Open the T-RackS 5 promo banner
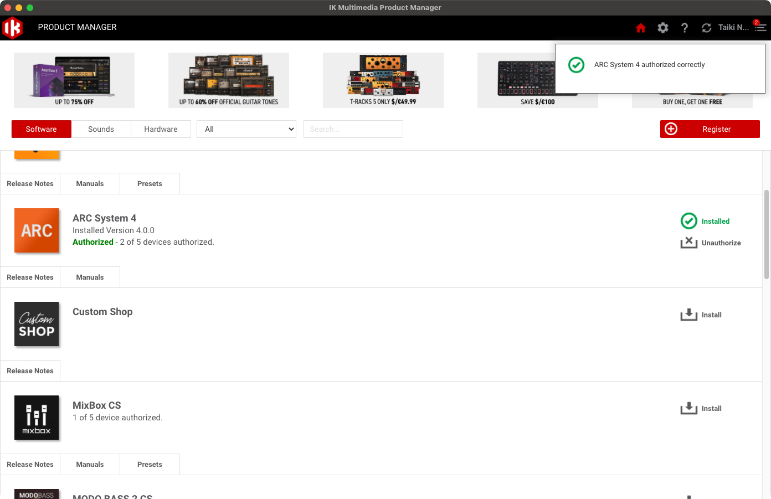 coord(383,80)
